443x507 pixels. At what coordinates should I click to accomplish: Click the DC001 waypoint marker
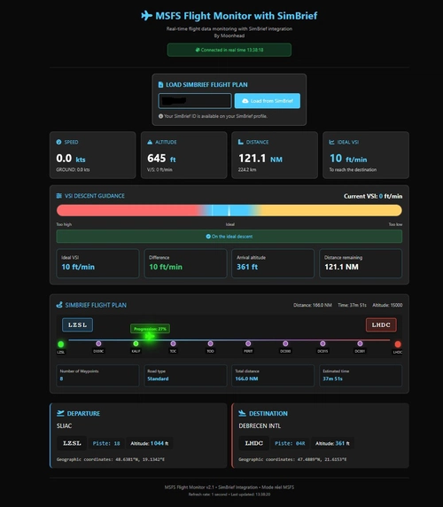[360, 343]
